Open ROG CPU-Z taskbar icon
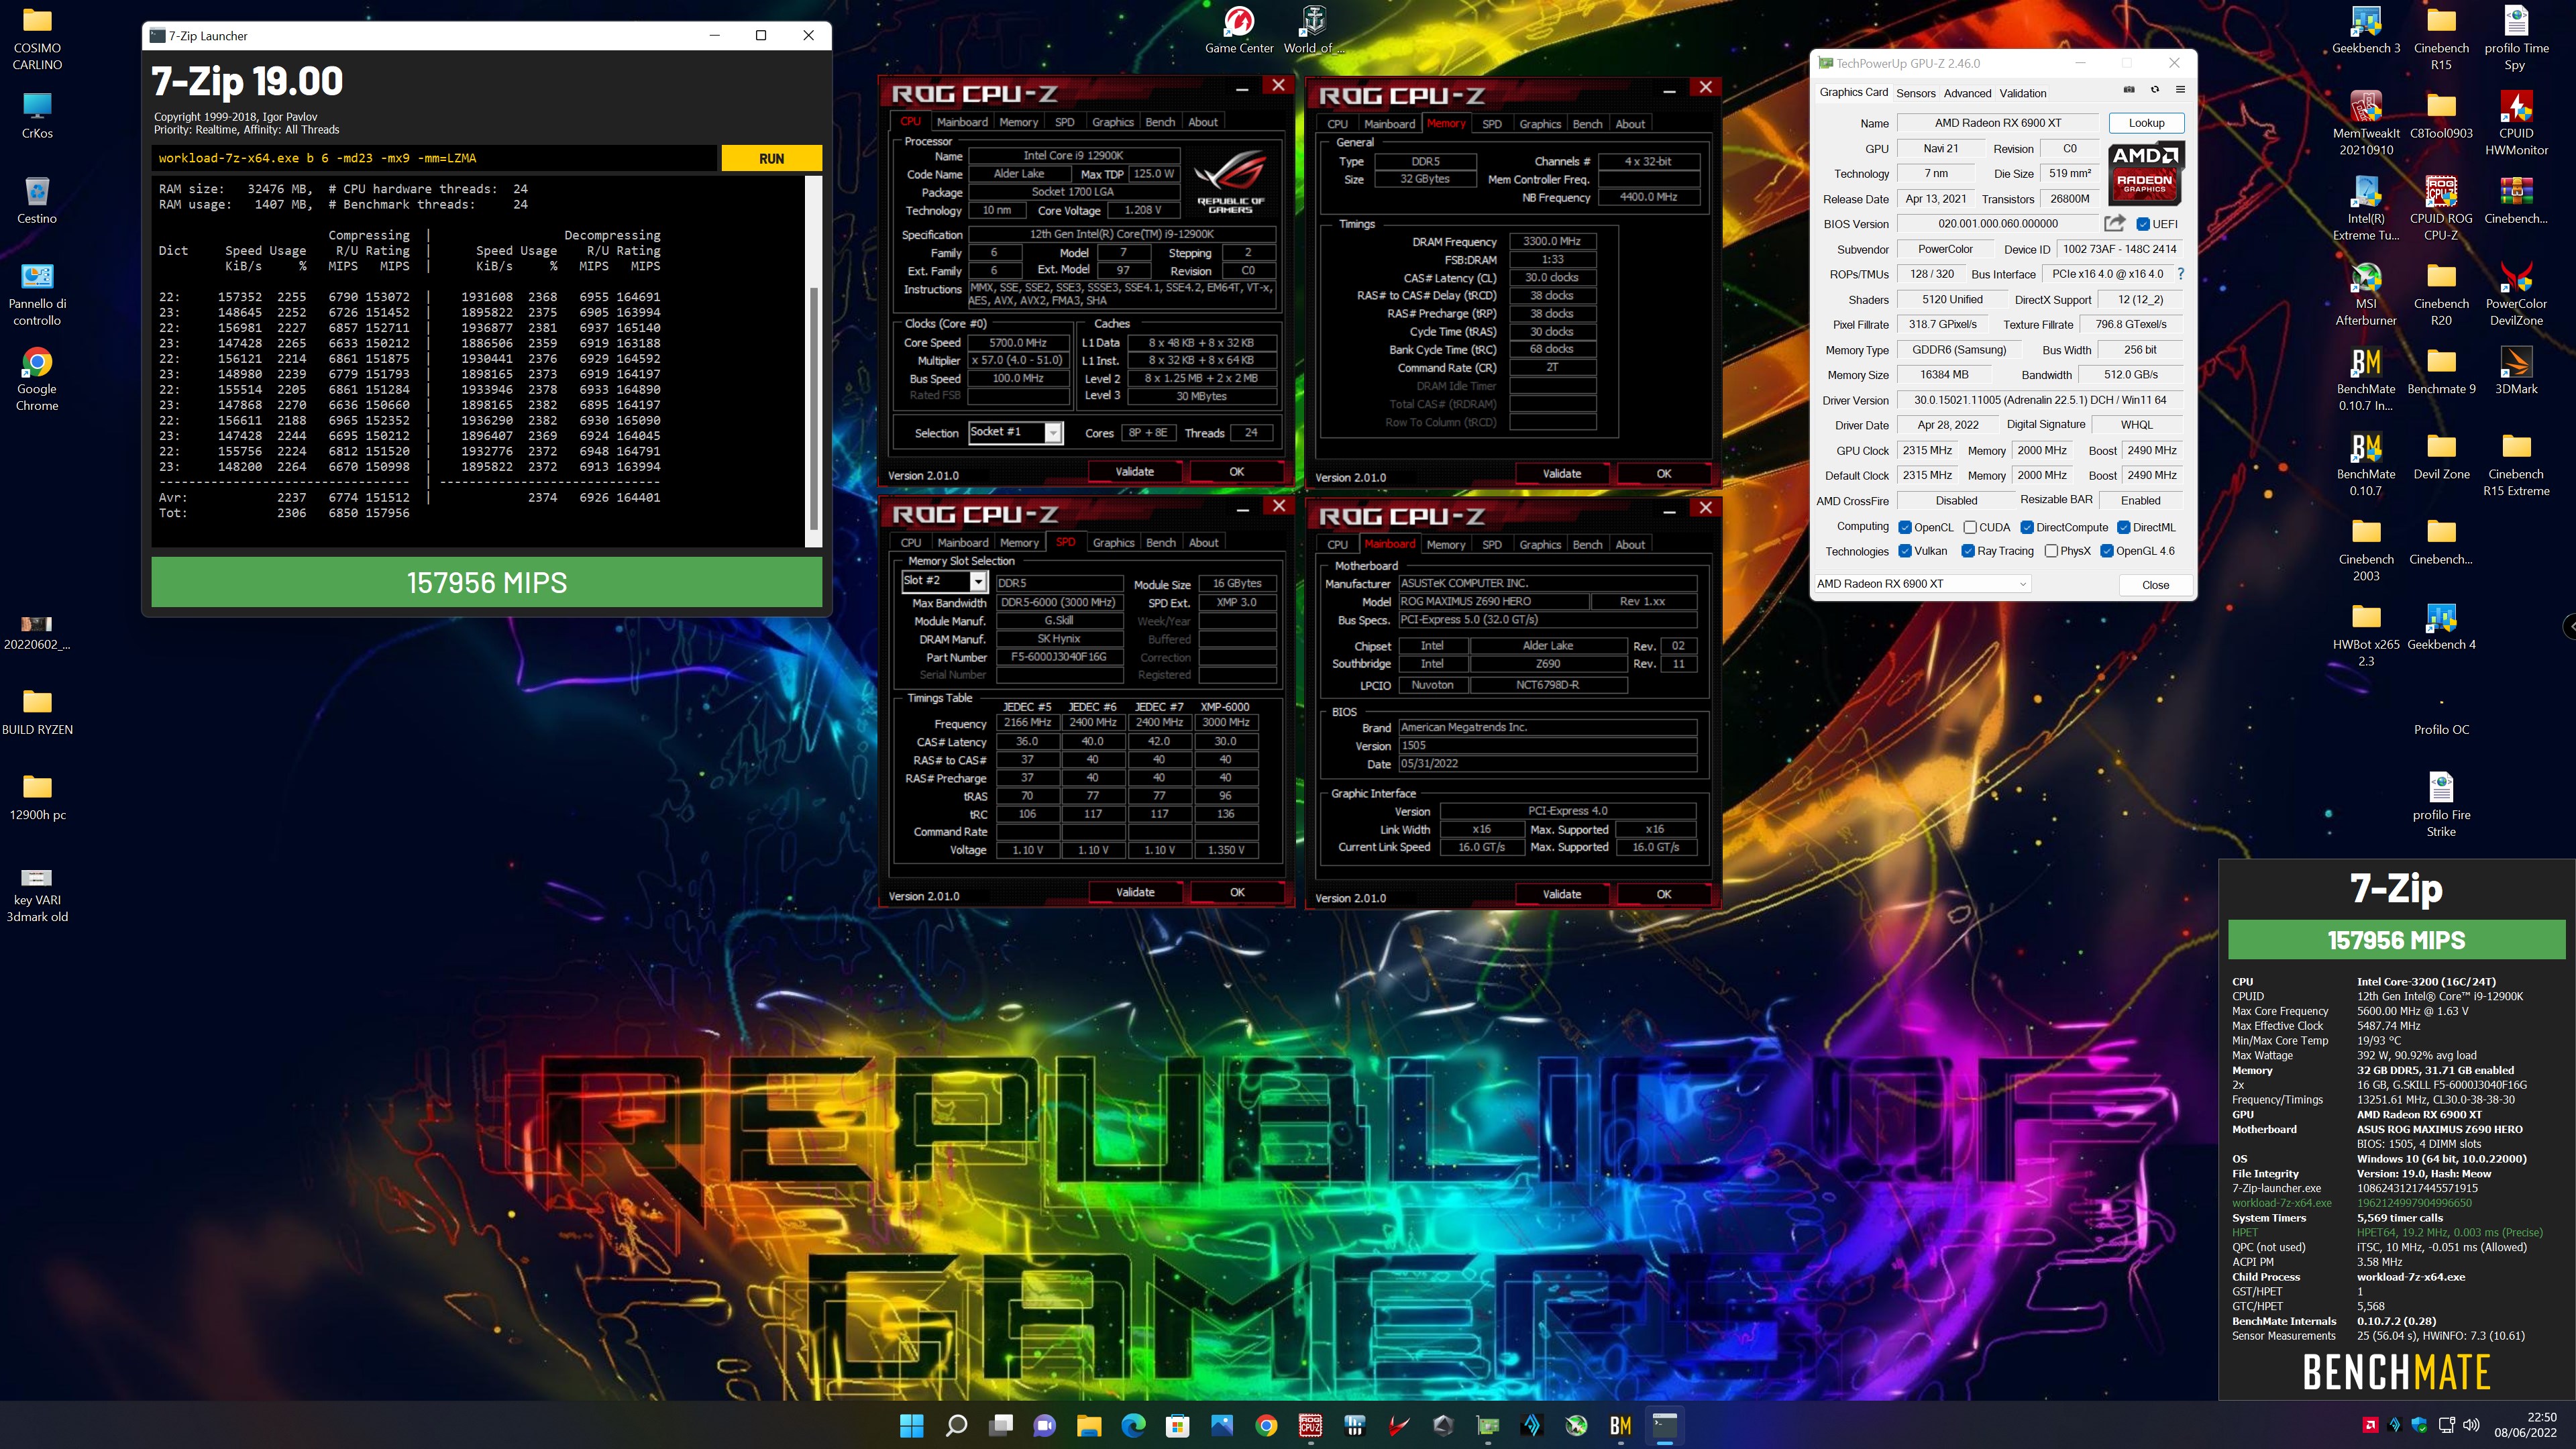The image size is (2576, 1449). [1310, 1425]
